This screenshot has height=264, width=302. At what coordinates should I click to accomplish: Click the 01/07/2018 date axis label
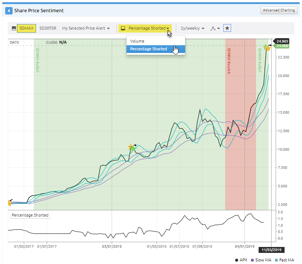point(179,246)
